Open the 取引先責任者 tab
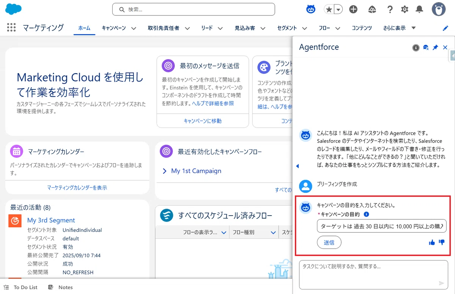Screen dimensions: 455x294 (x=163, y=28)
